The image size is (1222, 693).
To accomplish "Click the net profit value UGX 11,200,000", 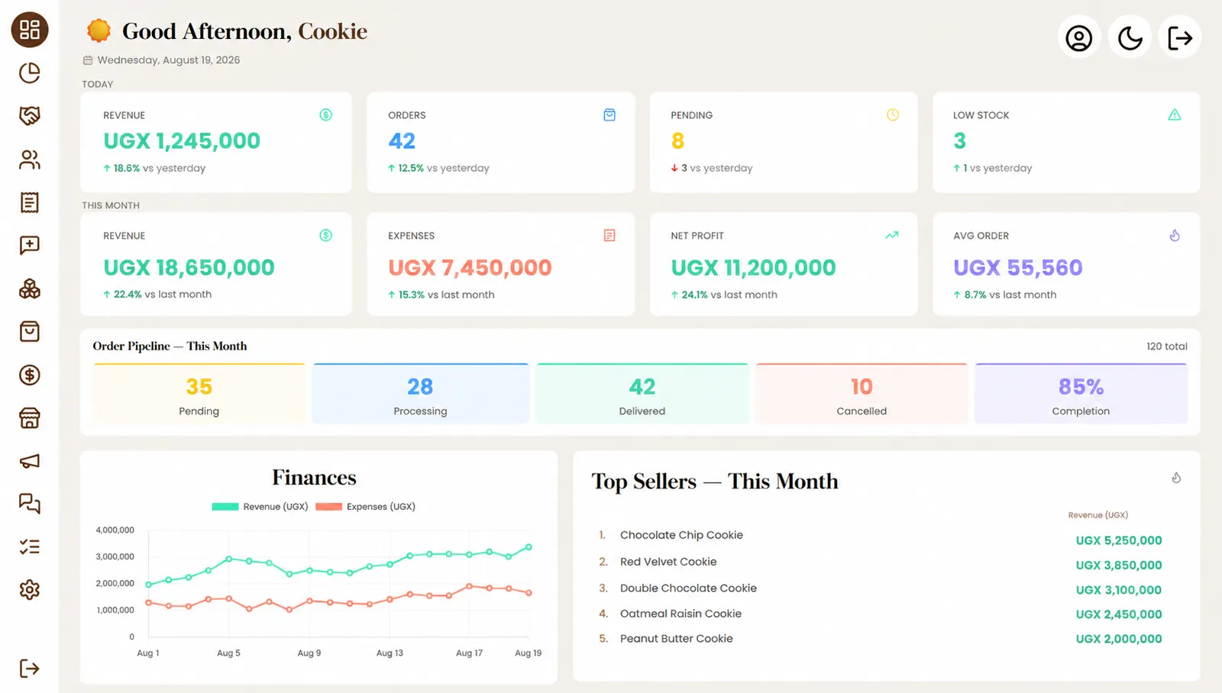I will [x=753, y=268].
